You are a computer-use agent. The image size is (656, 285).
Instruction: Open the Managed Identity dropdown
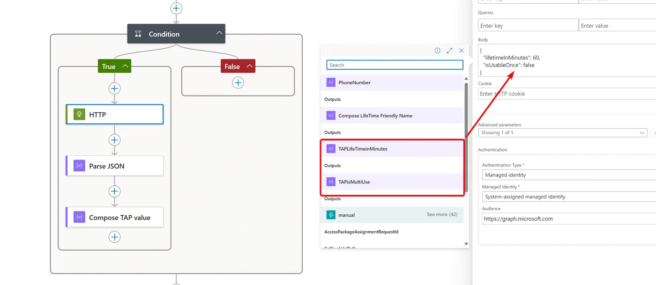(x=569, y=197)
